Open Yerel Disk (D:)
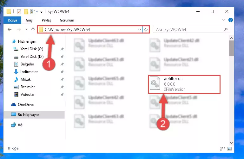 point(32,57)
